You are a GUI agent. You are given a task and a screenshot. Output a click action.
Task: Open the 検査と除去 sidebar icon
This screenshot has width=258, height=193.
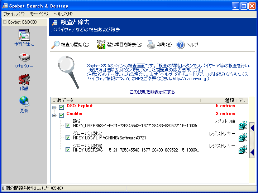pyautogui.click(x=24, y=35)
